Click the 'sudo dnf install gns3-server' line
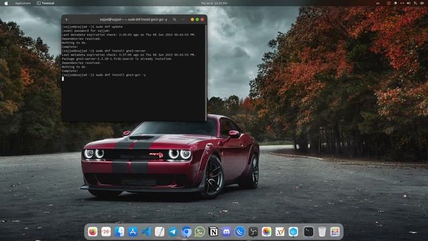This screenshot has height=241, width=428. (x=104, y=51)
